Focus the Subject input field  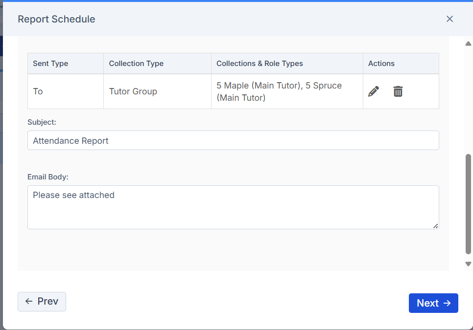[233, 140]
